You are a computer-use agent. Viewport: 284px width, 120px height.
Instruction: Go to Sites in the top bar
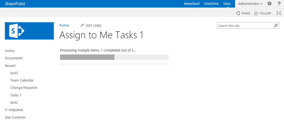coord(227,4)
